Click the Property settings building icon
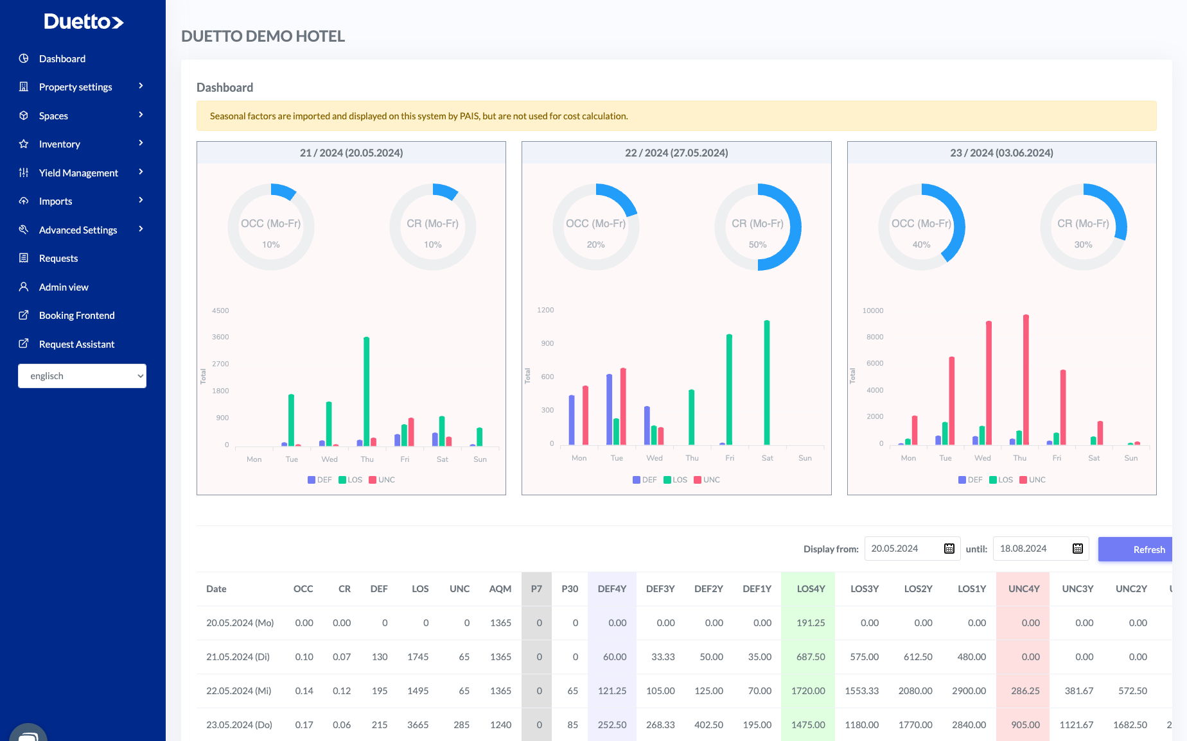Screen dimensions: 1187x741 24,87
